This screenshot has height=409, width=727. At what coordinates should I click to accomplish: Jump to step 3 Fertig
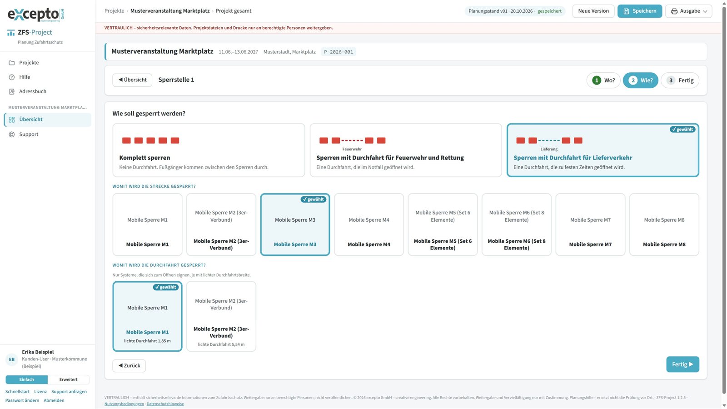680,80
